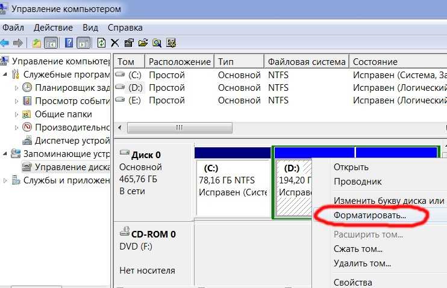Toggle the action pane show/hide icon
The height and width of the screenshot is (288, 447).
[84, 43]
